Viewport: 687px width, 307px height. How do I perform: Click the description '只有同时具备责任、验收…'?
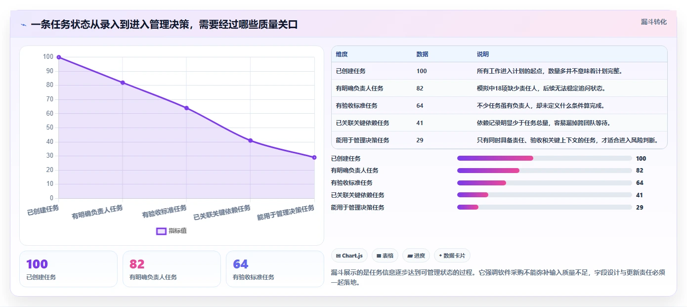[x=567, y=140]
